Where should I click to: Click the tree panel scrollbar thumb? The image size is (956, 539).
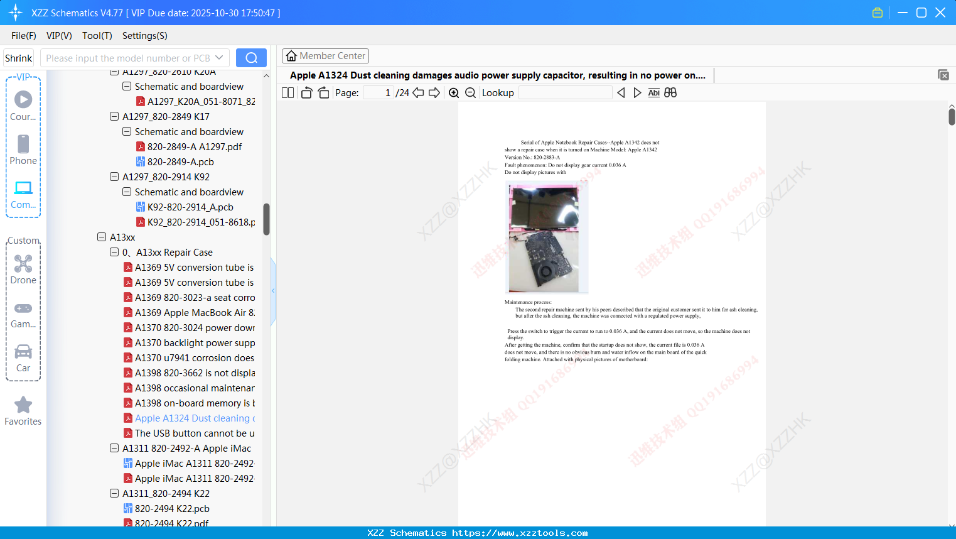click(x=266, y=219)
